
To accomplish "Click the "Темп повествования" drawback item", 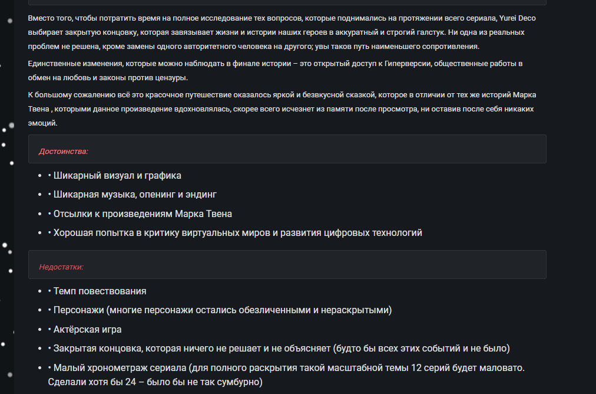I will (100, 291).
